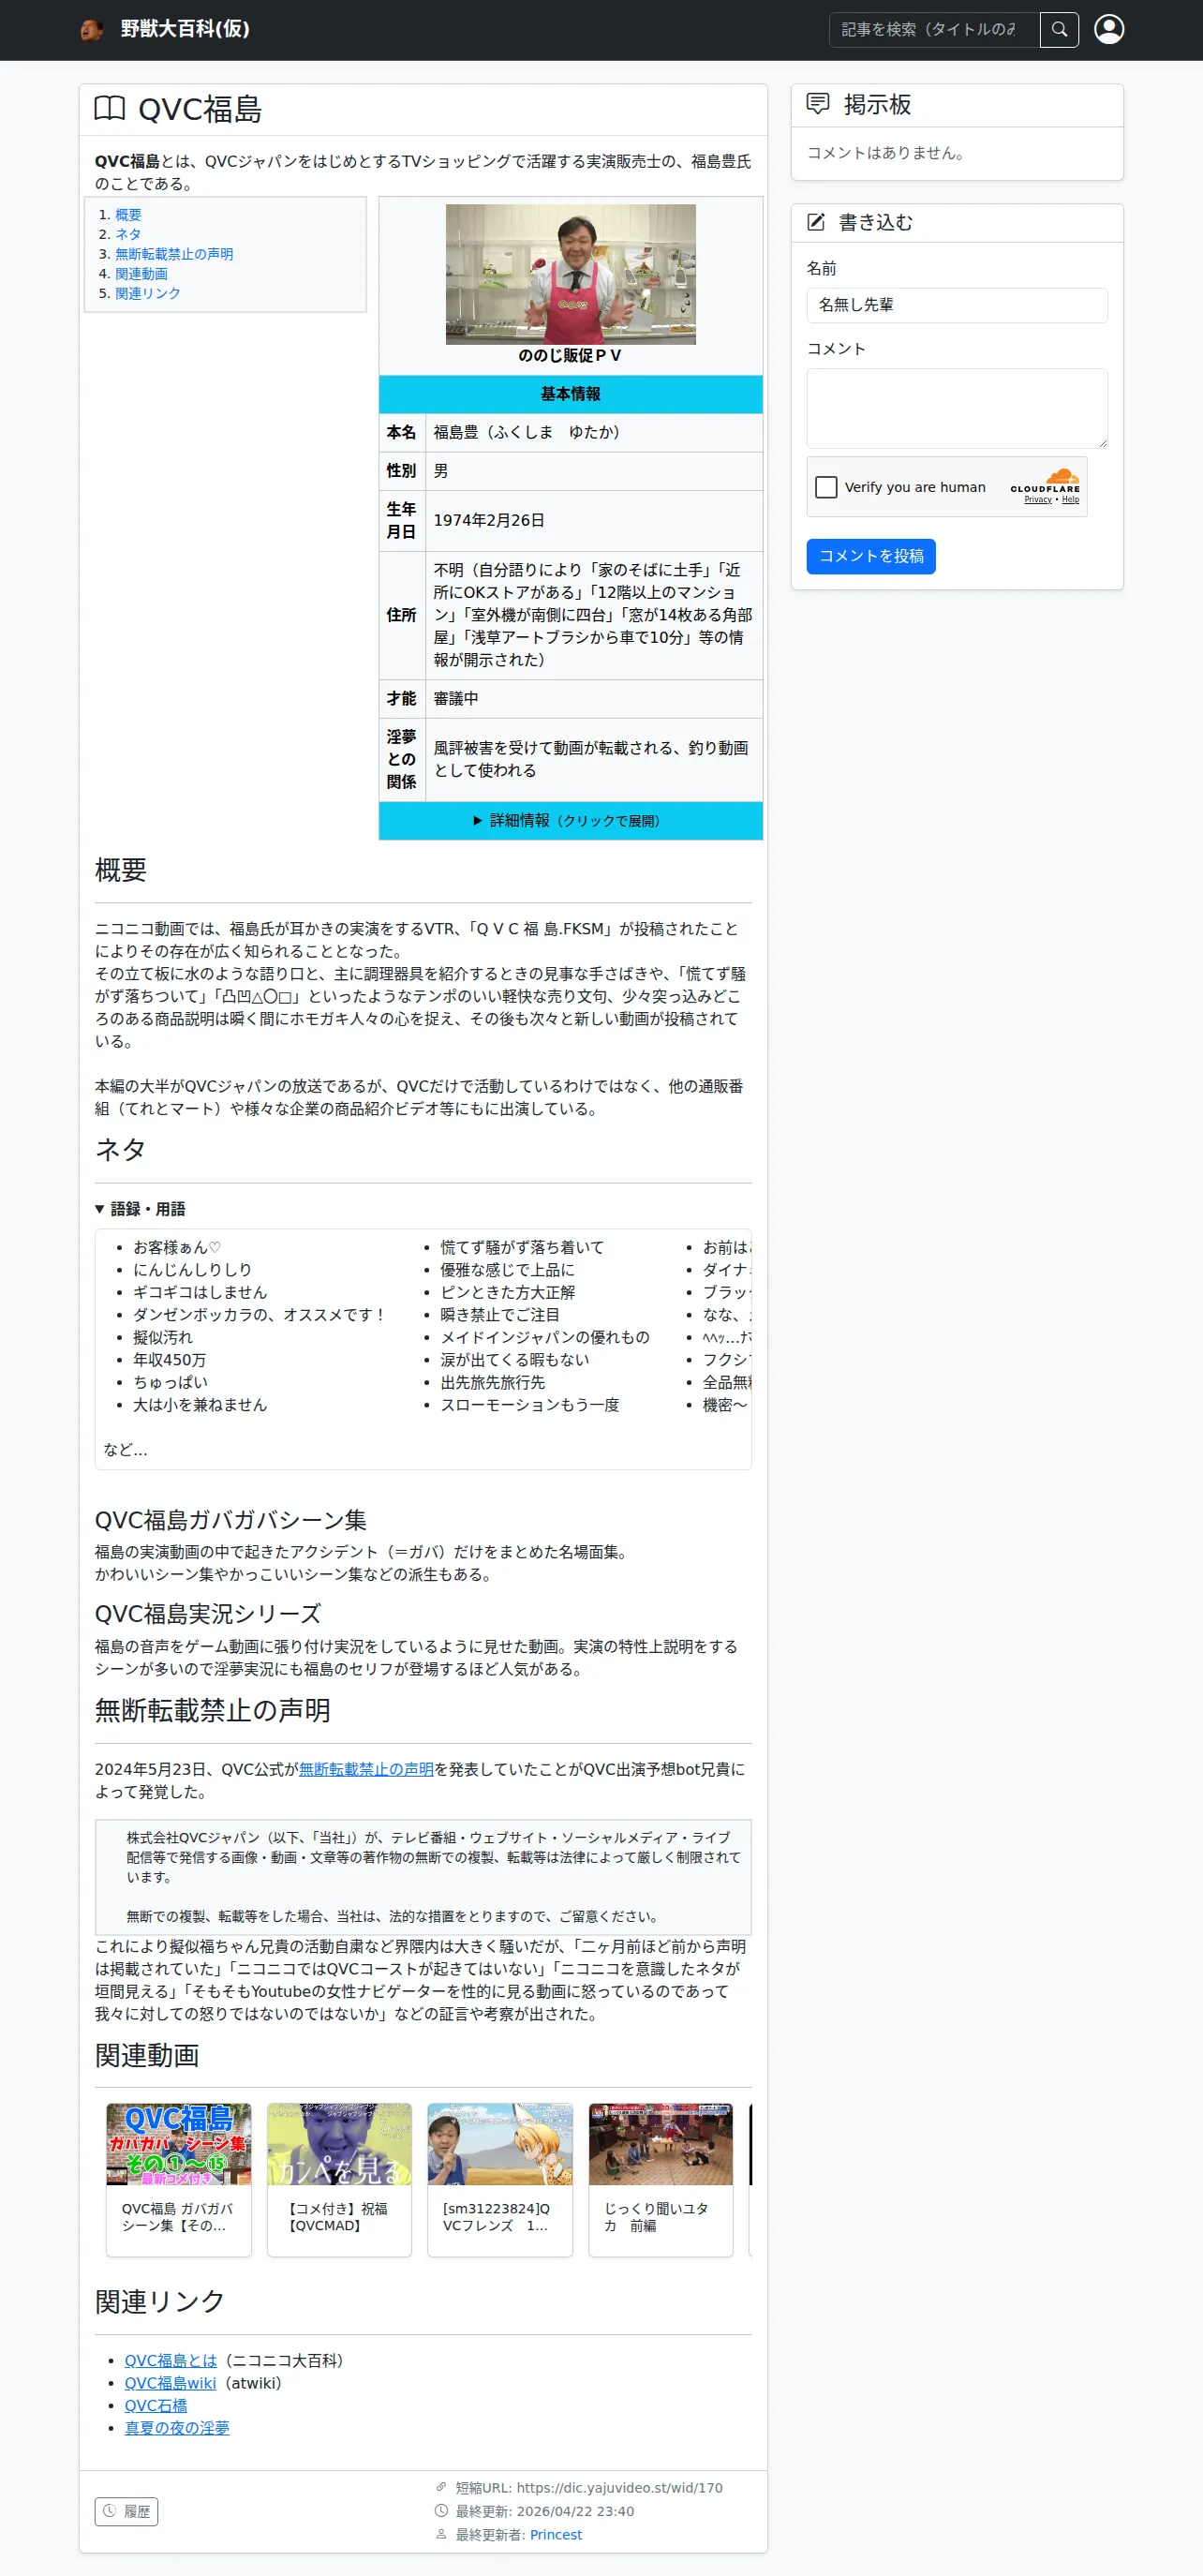Click the 書き込む pencil edit icon
The width and height of the screenshot is (1203, 2576).
(816, 222)
